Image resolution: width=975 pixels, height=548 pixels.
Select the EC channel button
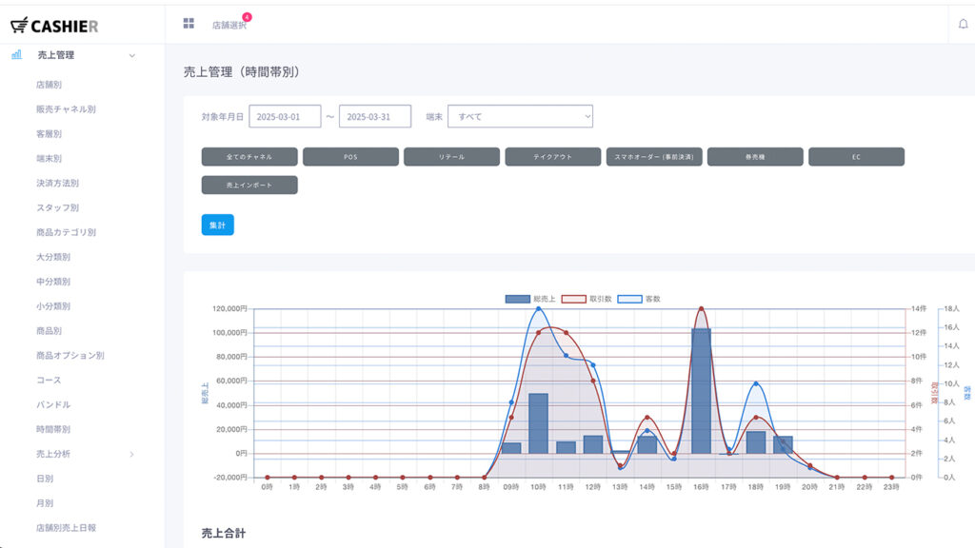coord(856,157)
